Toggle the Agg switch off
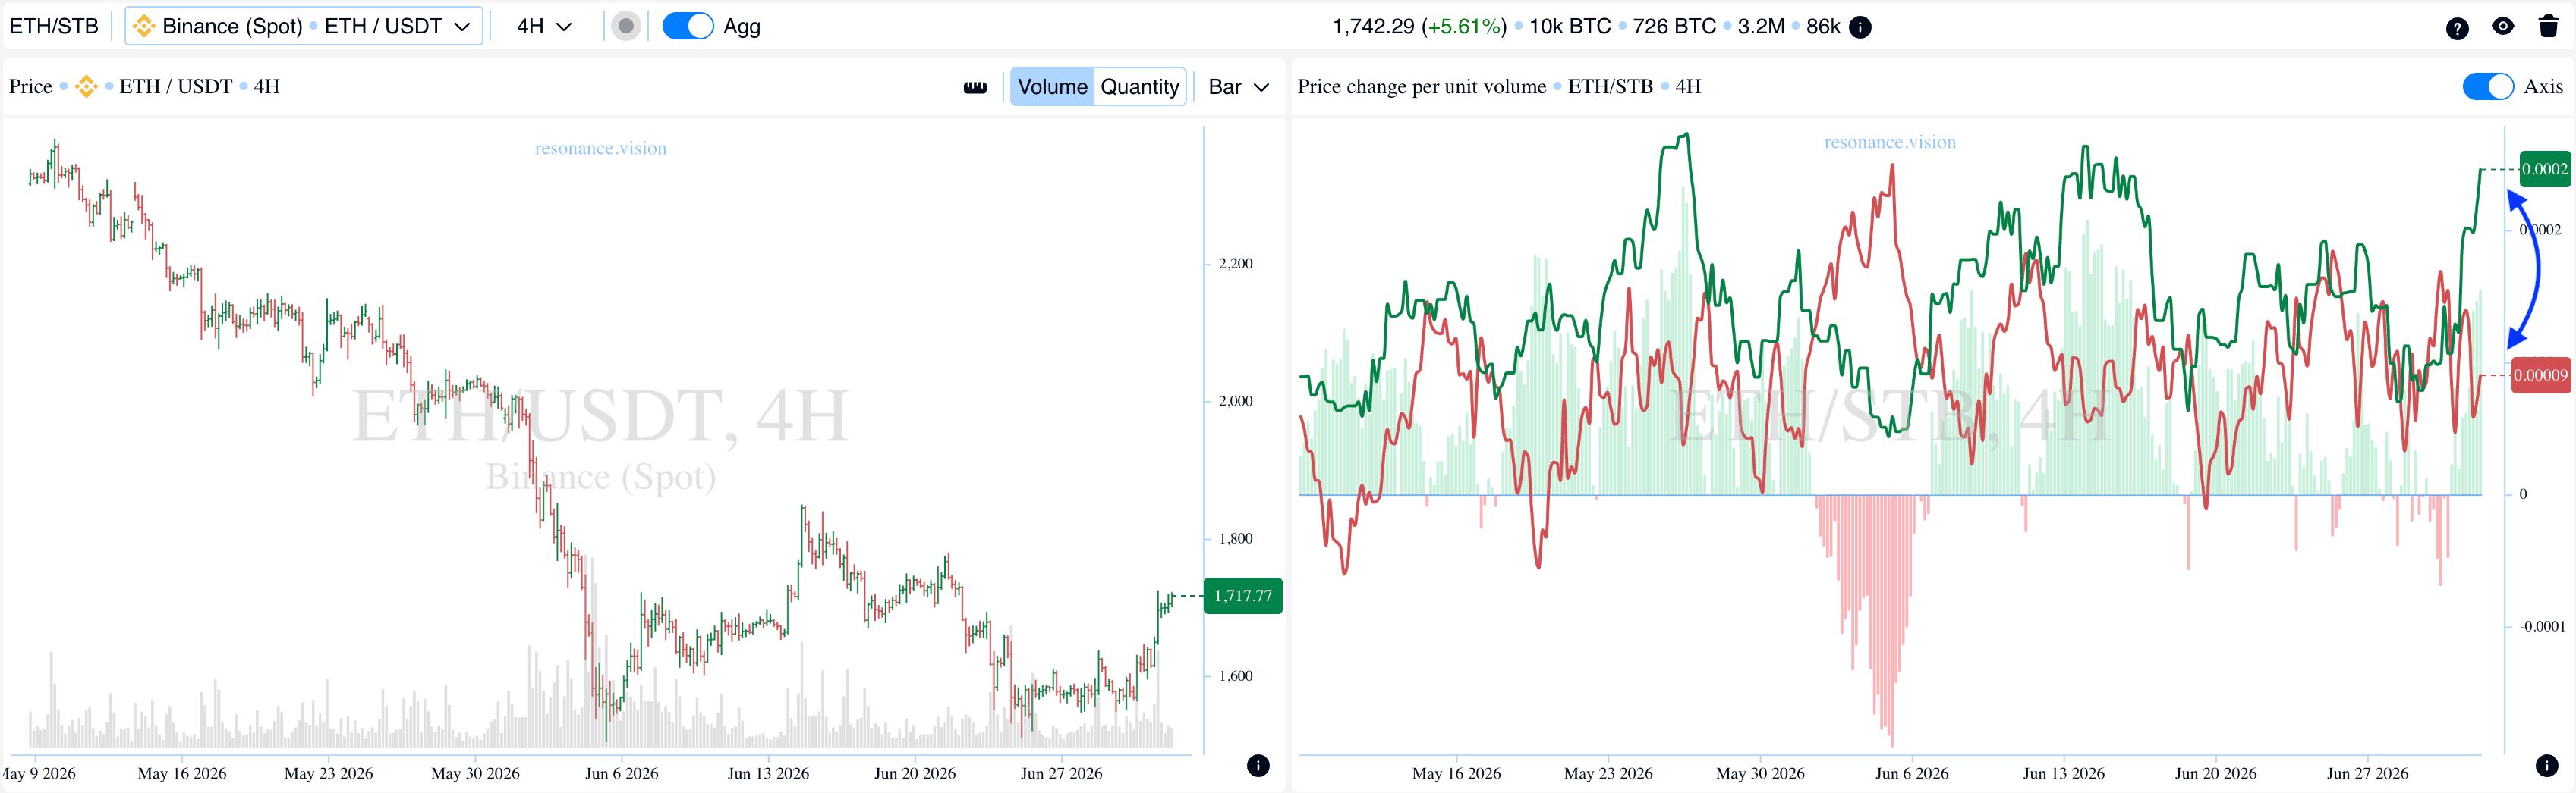 pyautogui.click(x=688, y=26)
